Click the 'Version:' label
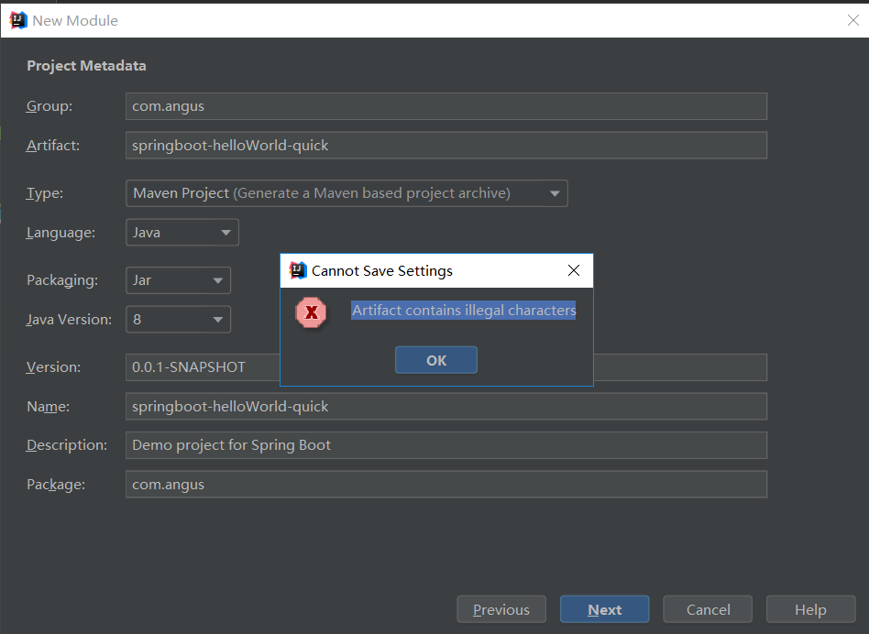This screenshot has height=634, width=869. tap(54, 367)
